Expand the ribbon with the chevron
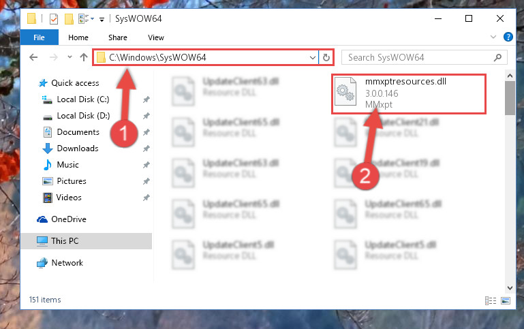 coord(493,37)
